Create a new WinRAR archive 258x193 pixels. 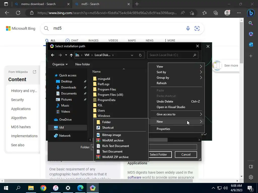121,140
